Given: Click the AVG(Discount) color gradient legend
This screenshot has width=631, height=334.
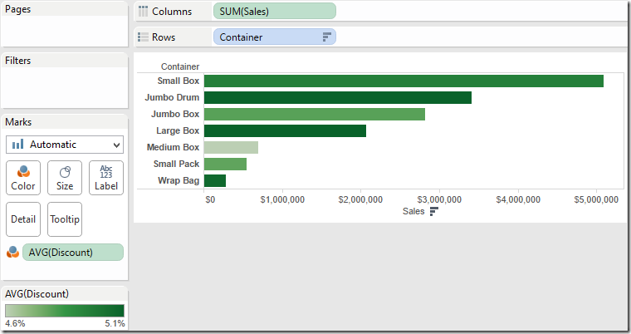Looking at the screenshot, I should (65, 310).
